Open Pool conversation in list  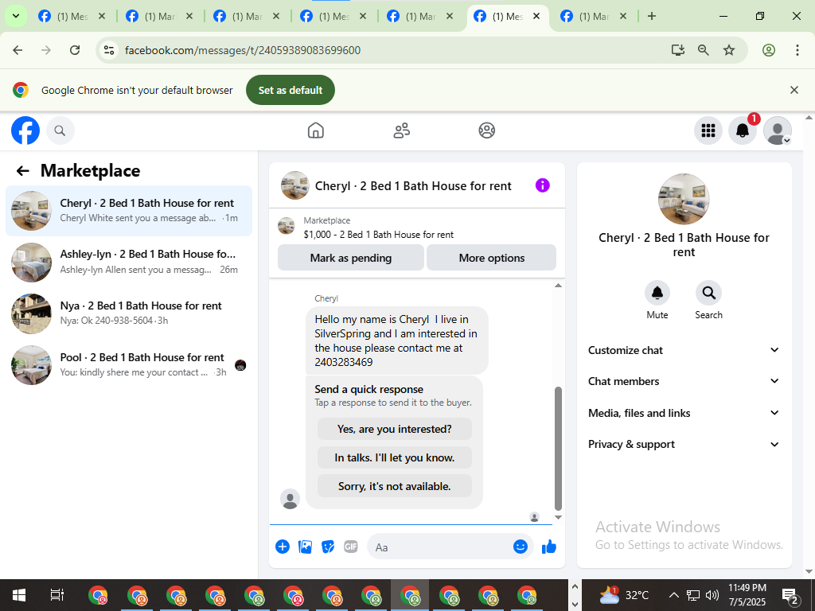pos(128,364)
